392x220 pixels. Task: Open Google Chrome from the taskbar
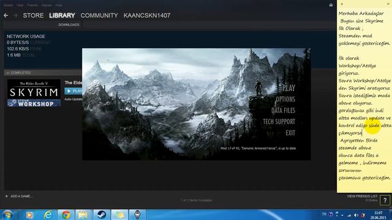tap(66, 215)
